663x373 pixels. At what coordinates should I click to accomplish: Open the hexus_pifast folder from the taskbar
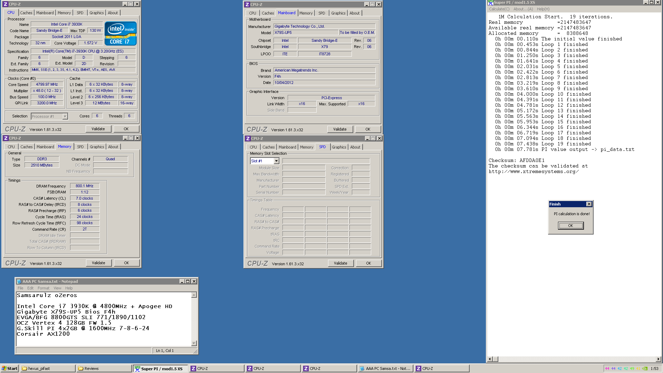click(x=48, y=369)
